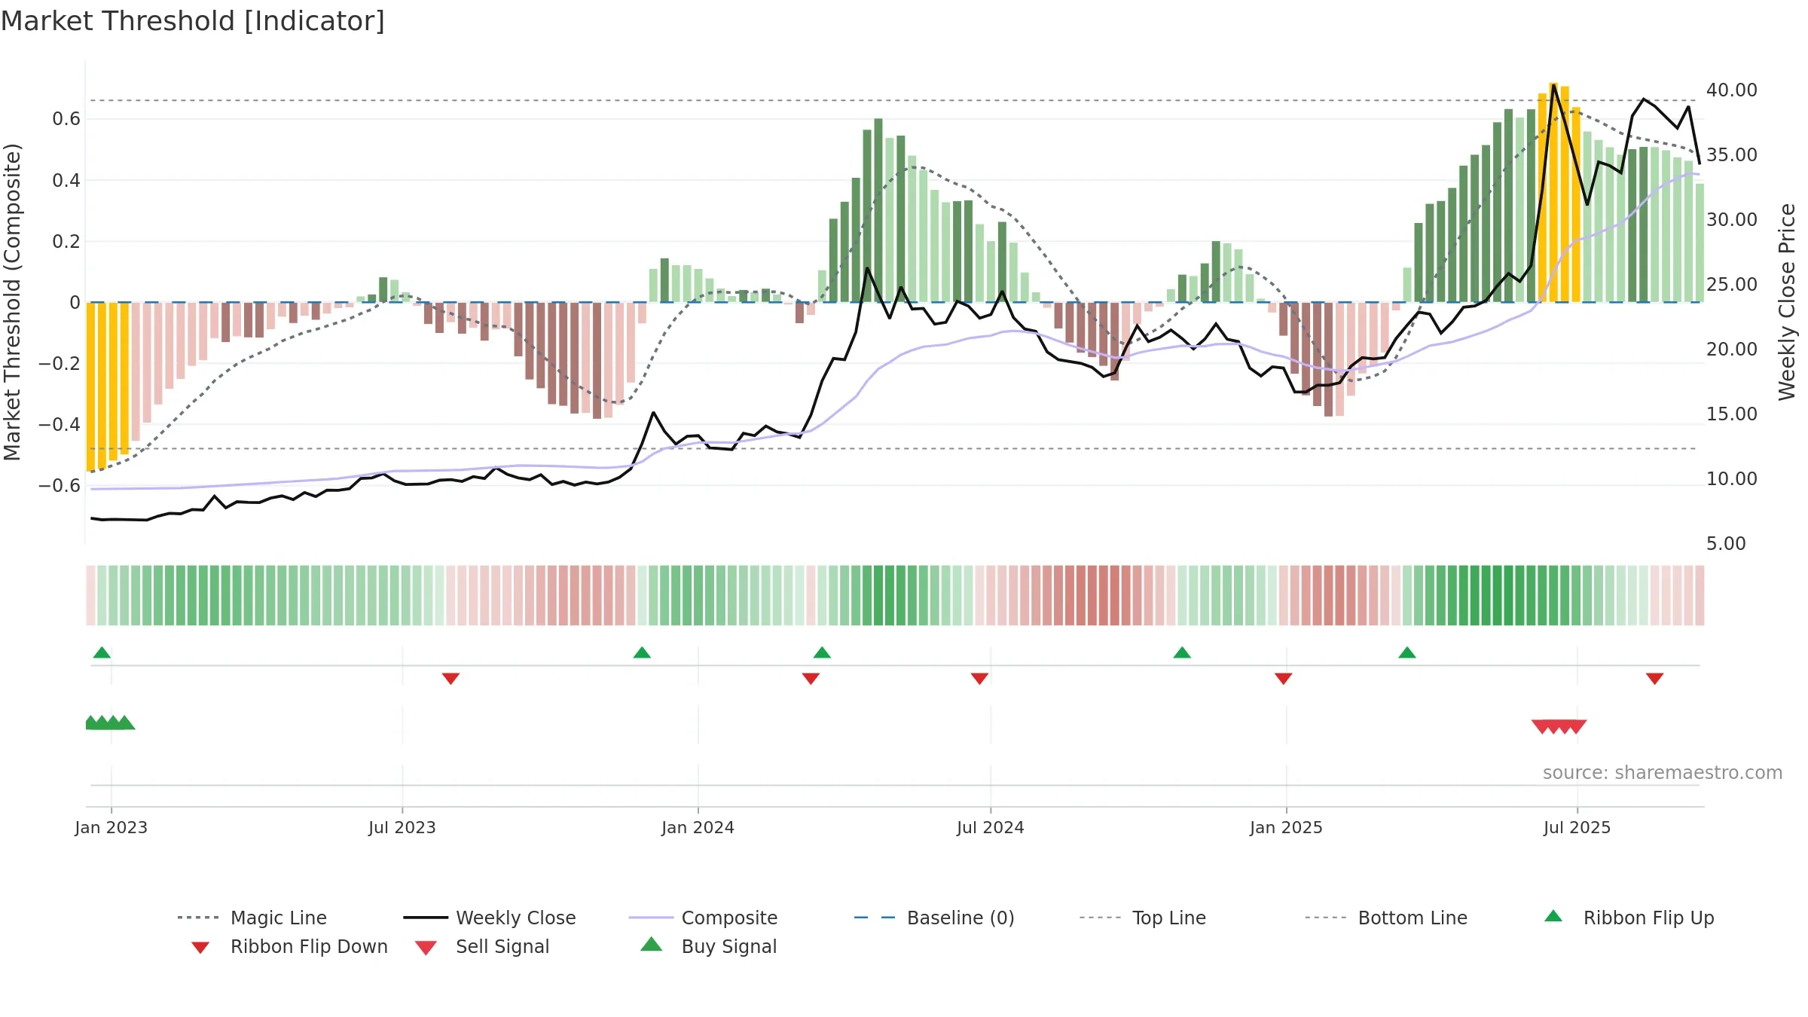Toggle Ribbon Flip Up legend entry
This screenshot has width=1808, height=1017.
pos(1629,918)
